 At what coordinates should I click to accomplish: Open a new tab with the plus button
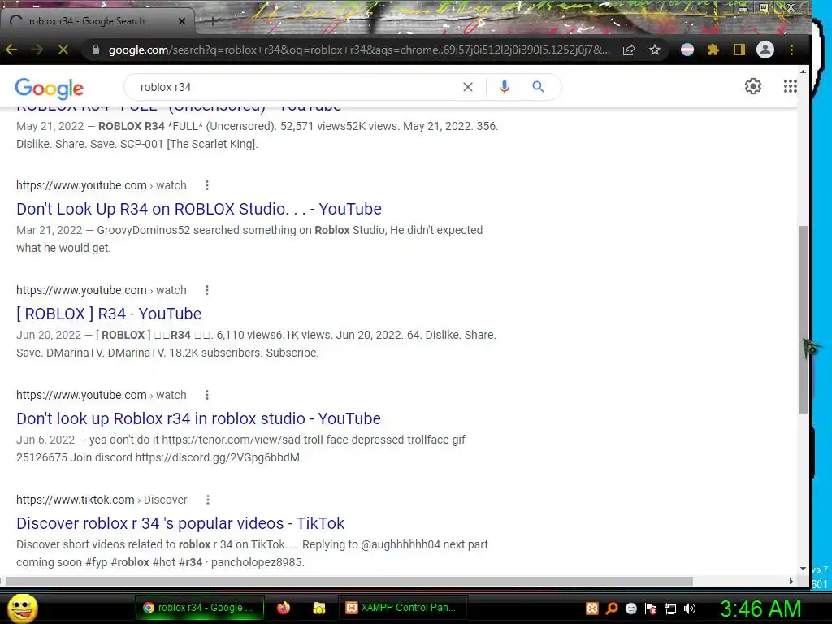(212, 21)
